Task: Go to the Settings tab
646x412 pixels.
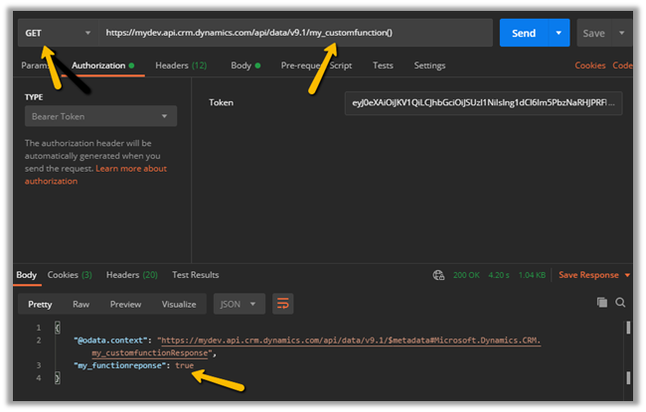Action: [429, 66]
